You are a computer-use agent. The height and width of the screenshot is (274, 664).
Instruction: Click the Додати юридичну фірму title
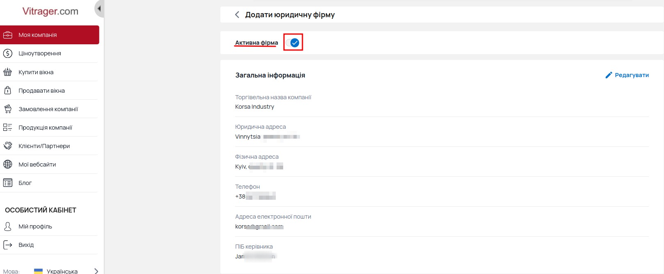[290, 15]
